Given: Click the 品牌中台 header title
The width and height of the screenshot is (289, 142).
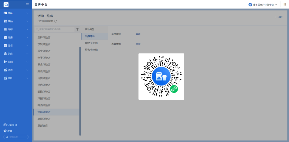Looking at the screenshot, I should click(x=41, y=5).
